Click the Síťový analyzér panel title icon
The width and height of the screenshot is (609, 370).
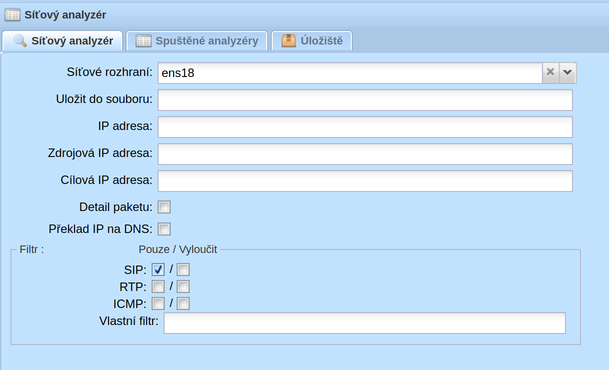(13, 15)
